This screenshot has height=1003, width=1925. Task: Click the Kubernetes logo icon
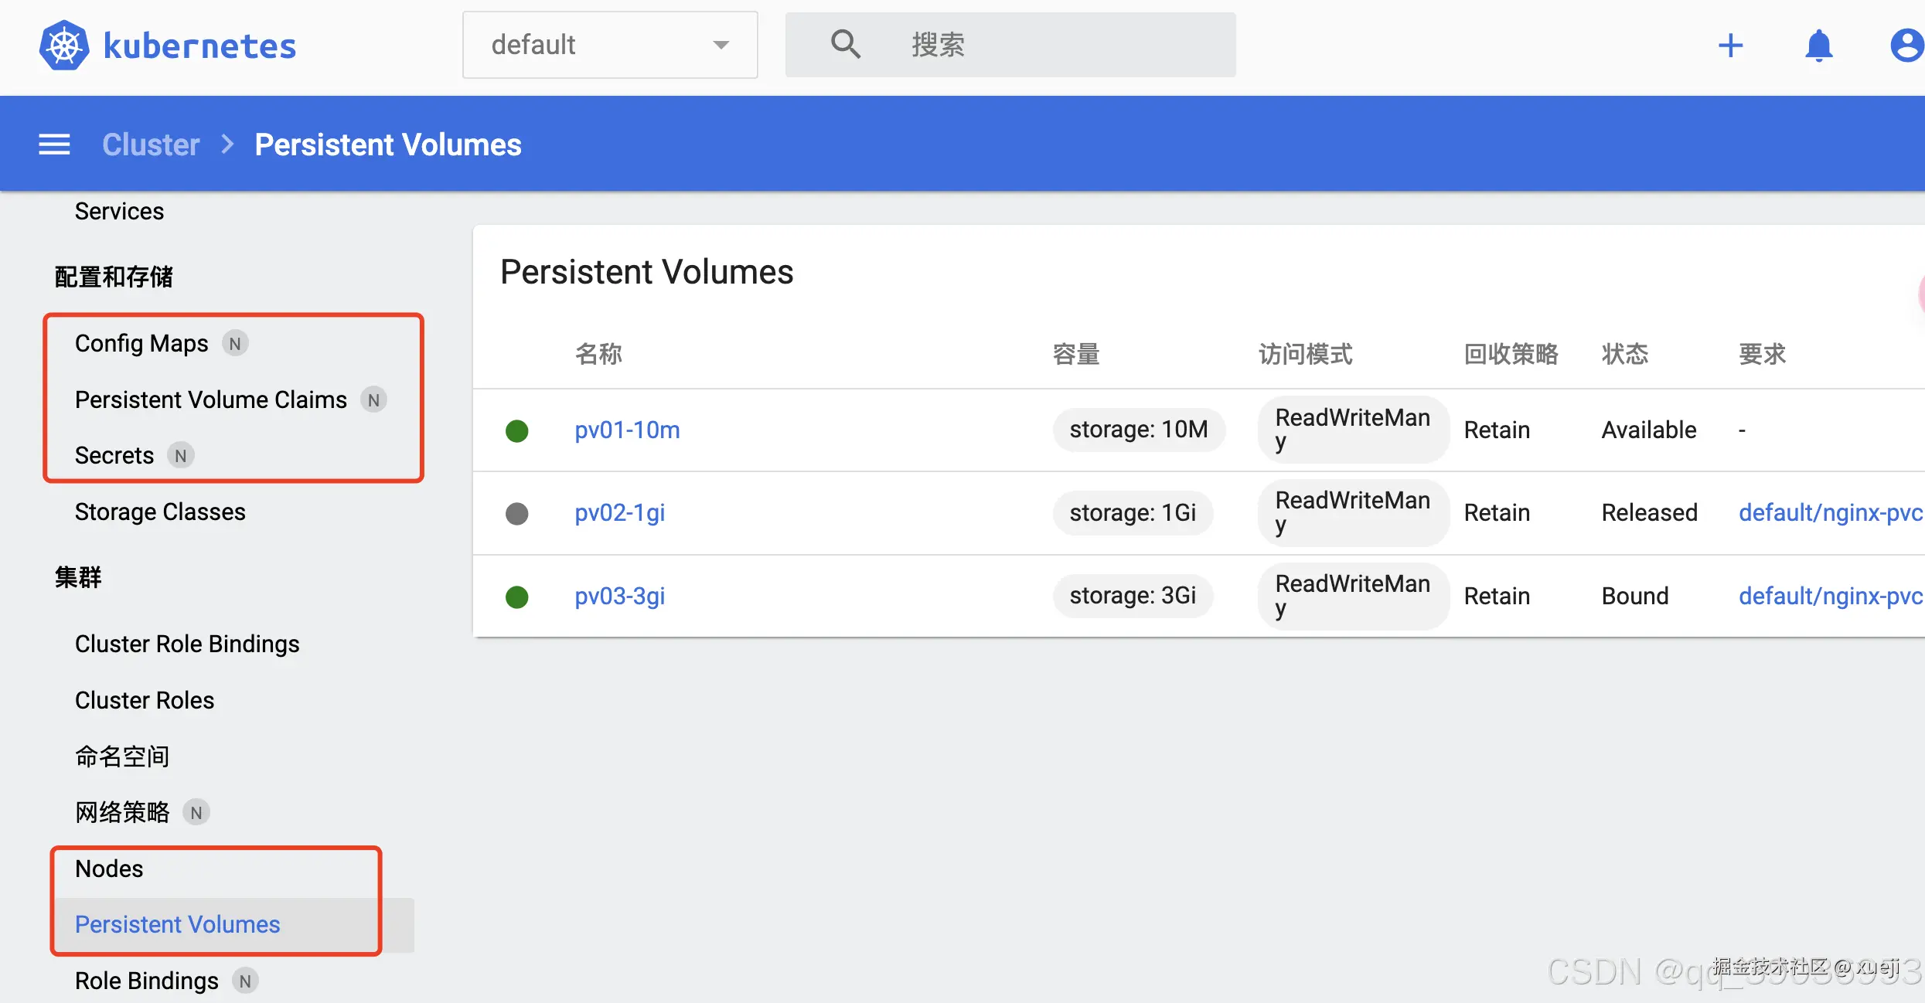64,46
